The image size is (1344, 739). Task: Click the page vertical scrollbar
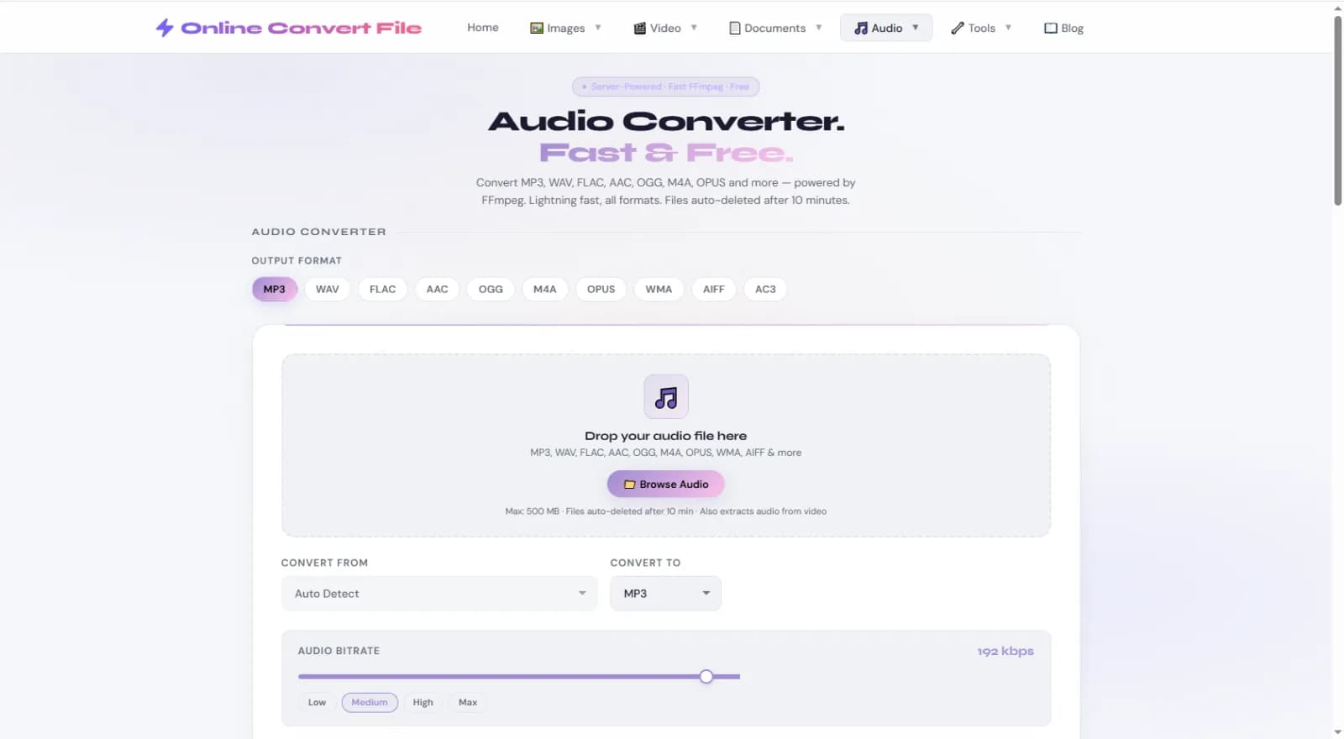[1337, 110]
